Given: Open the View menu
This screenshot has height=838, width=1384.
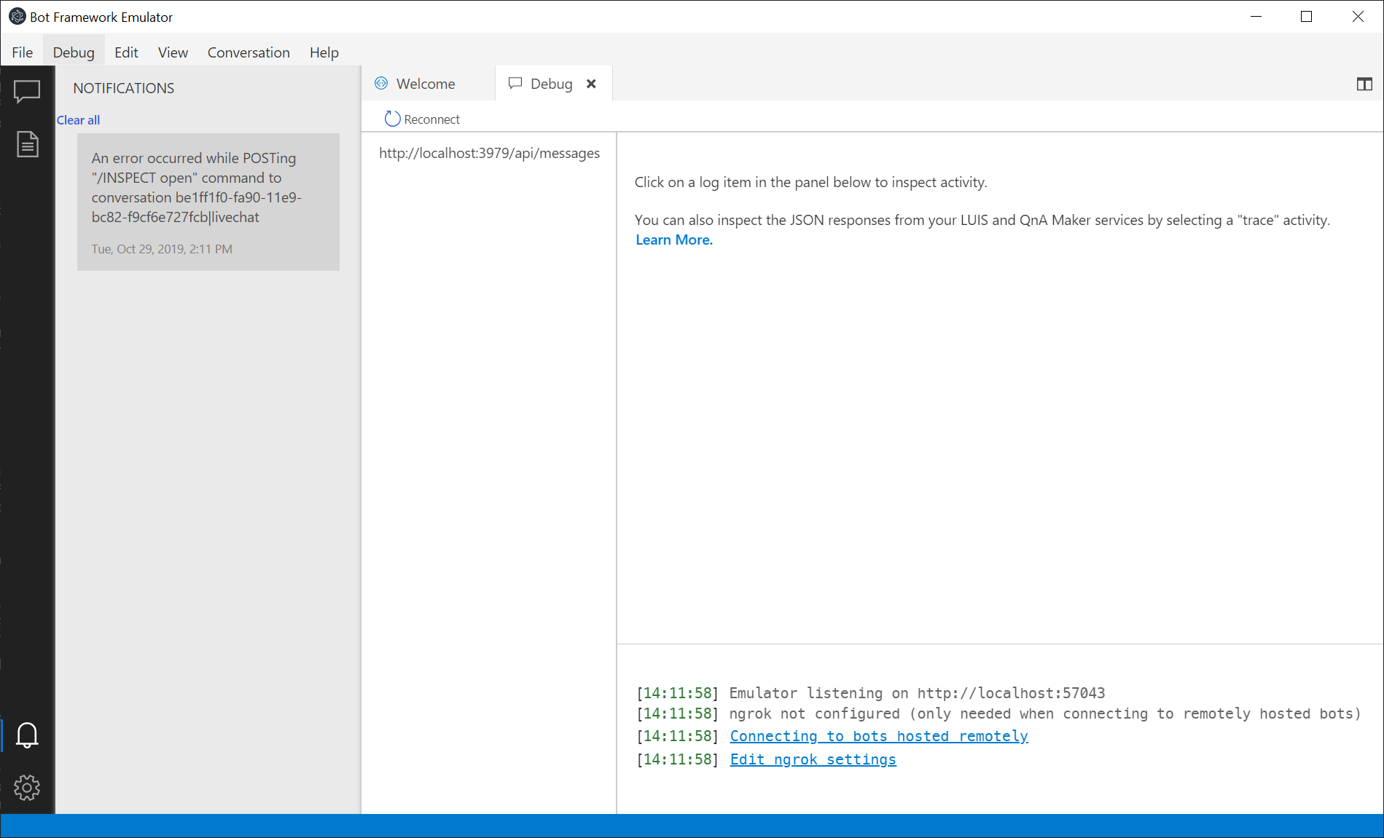Looking at the screenshot, I should click(x=173, y=52).
